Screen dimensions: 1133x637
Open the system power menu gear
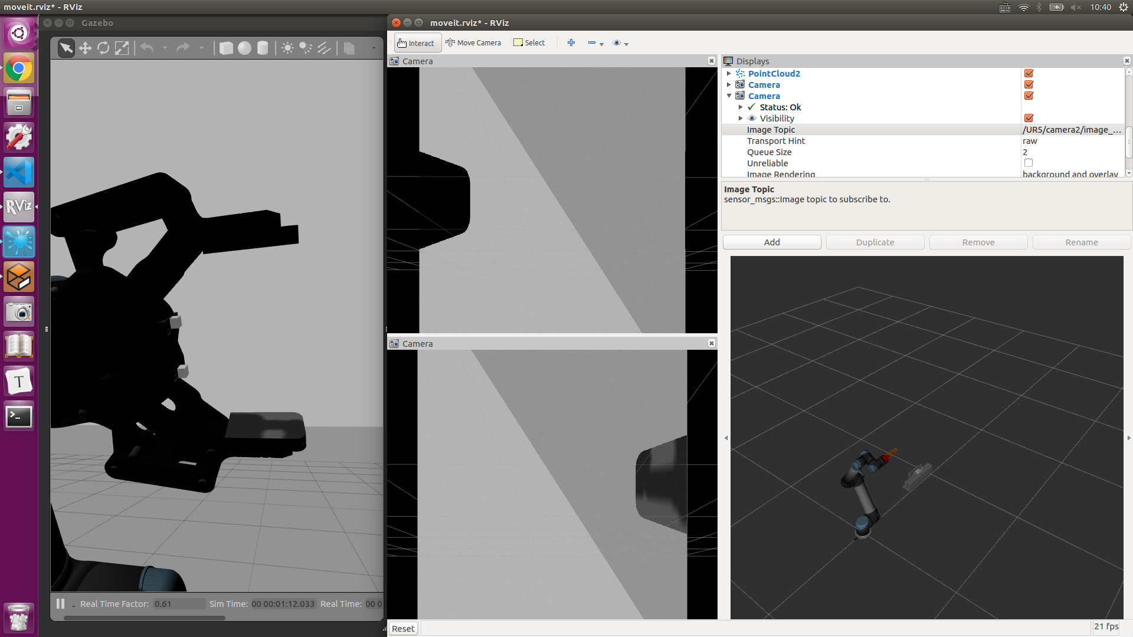pos(1123,7)
